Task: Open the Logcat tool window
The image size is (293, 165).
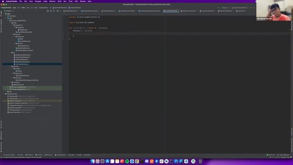Action: [71, 155]
